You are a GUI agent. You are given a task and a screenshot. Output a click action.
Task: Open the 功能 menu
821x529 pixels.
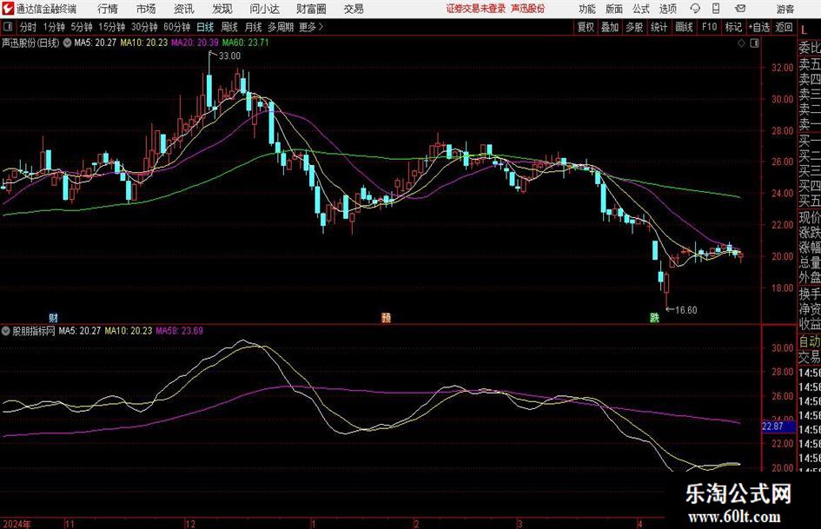(x=587, y=9)
